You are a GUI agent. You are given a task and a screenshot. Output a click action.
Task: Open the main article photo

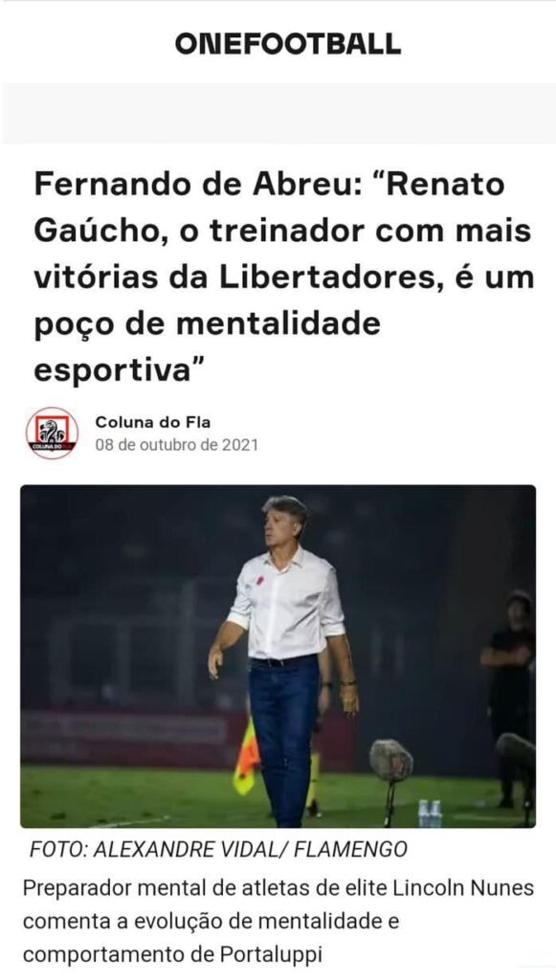(278, 657)
